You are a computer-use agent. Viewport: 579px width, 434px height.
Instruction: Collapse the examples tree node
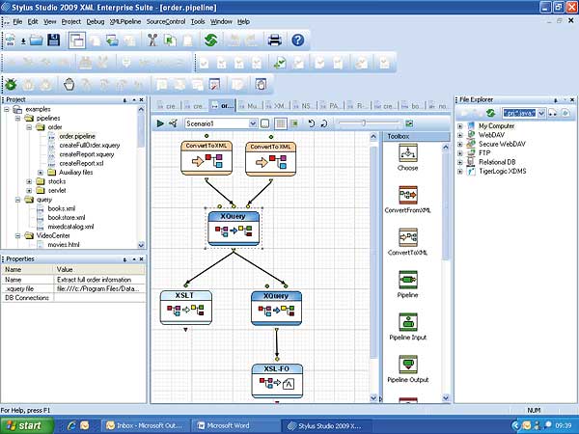[7, 109]
